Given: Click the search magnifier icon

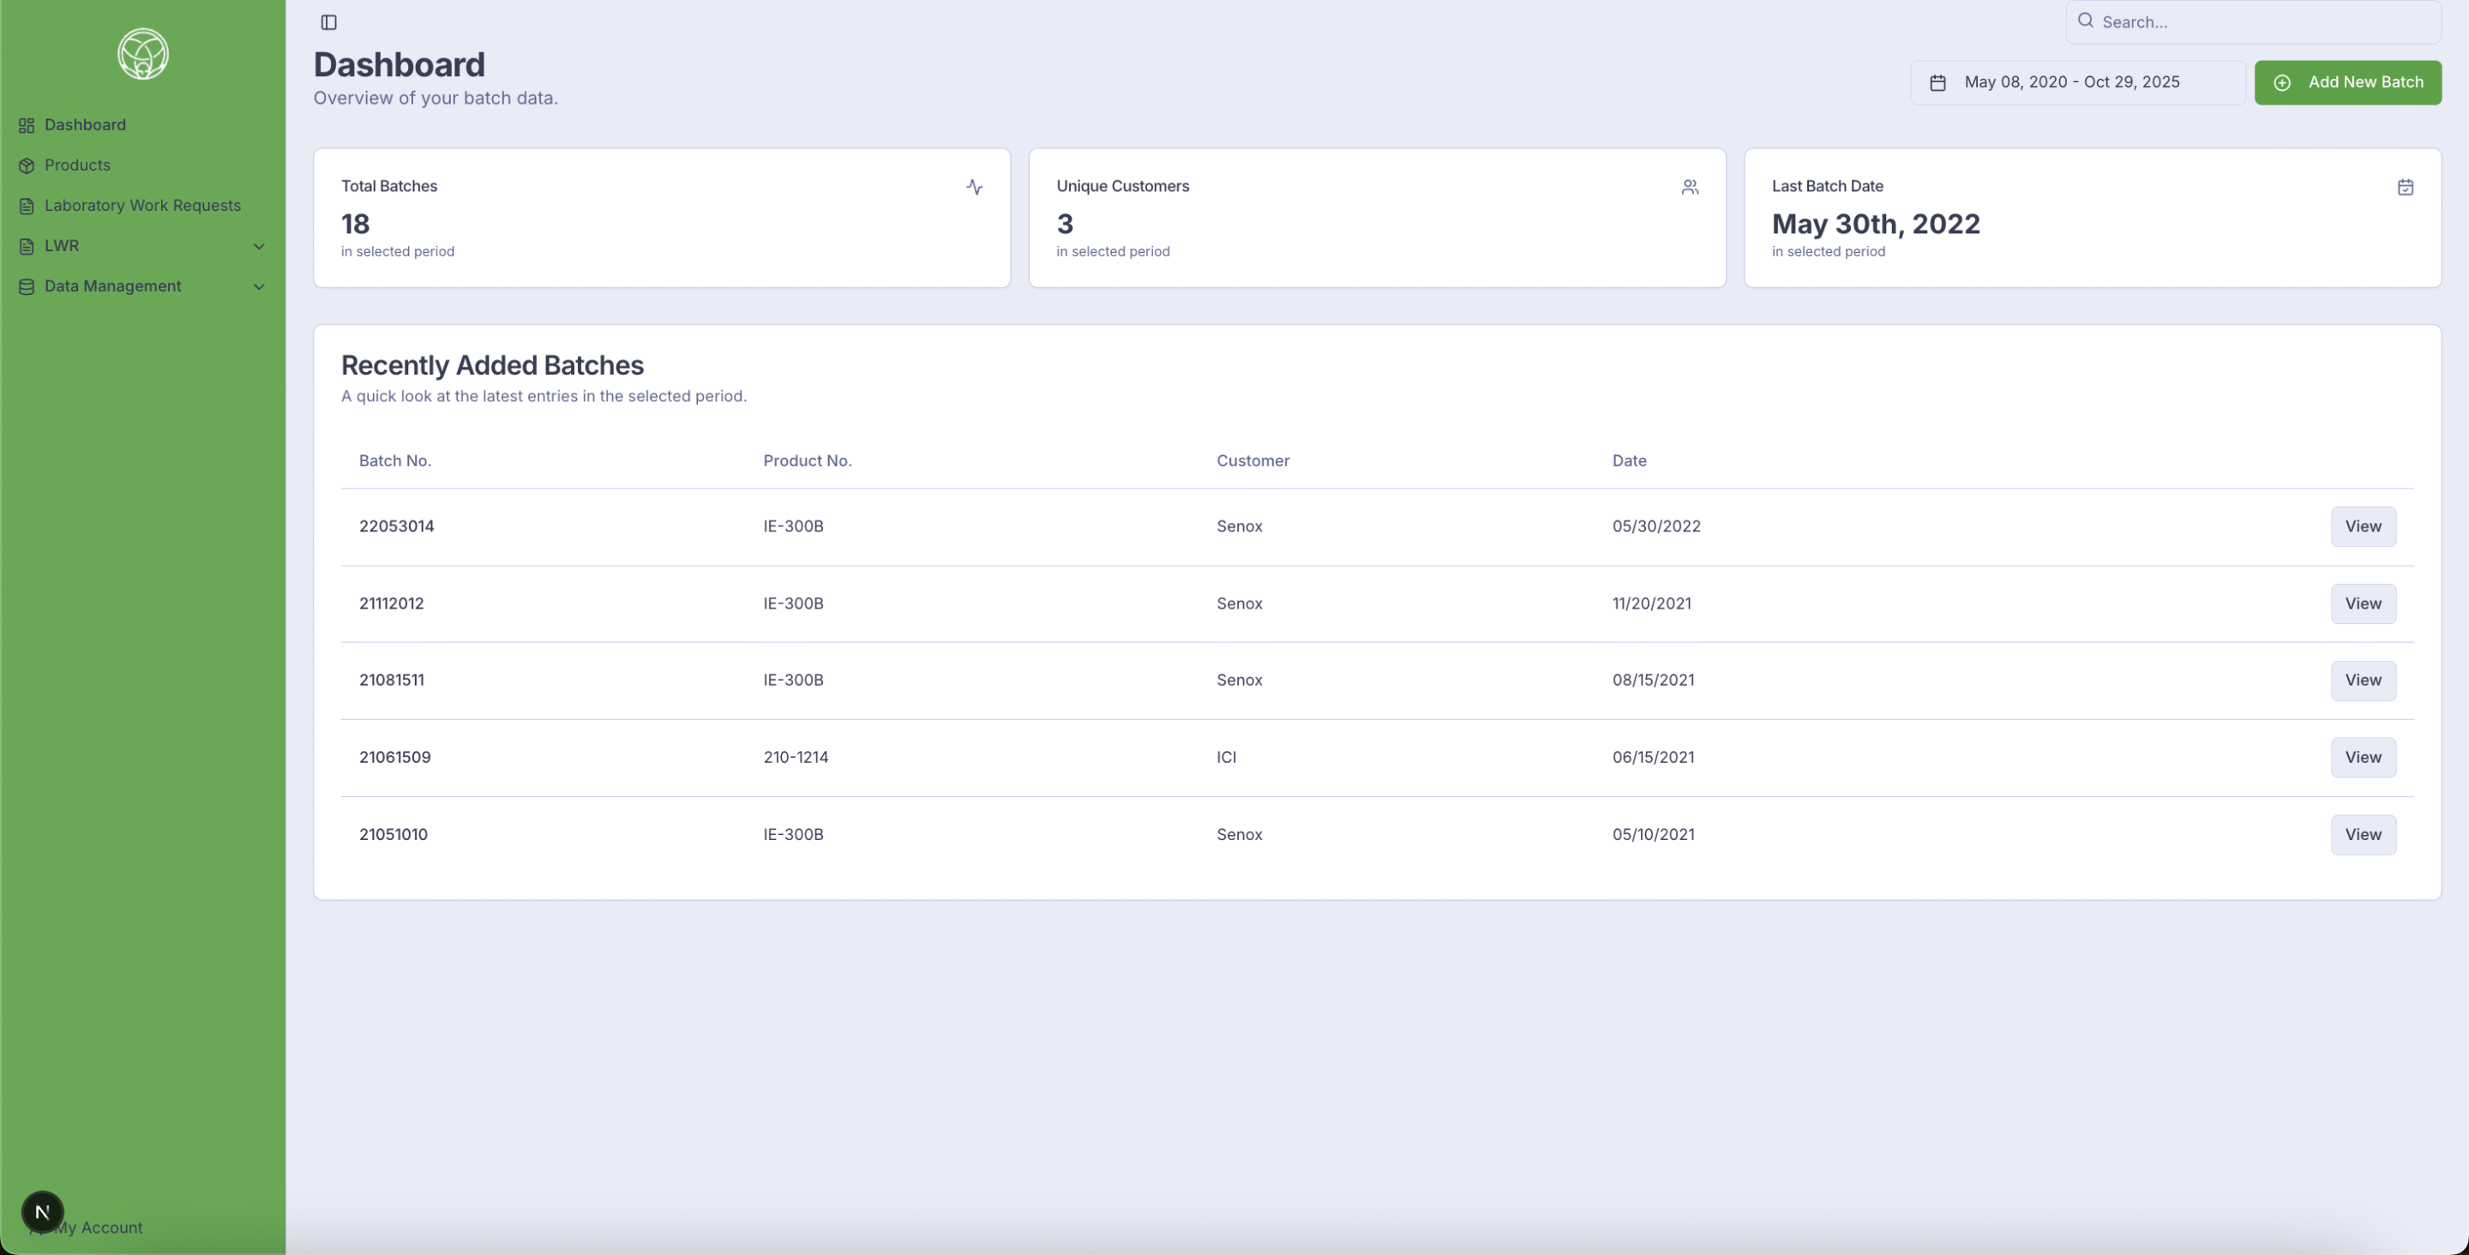Looking at the screenshot, I should [x=2086, y=20].
